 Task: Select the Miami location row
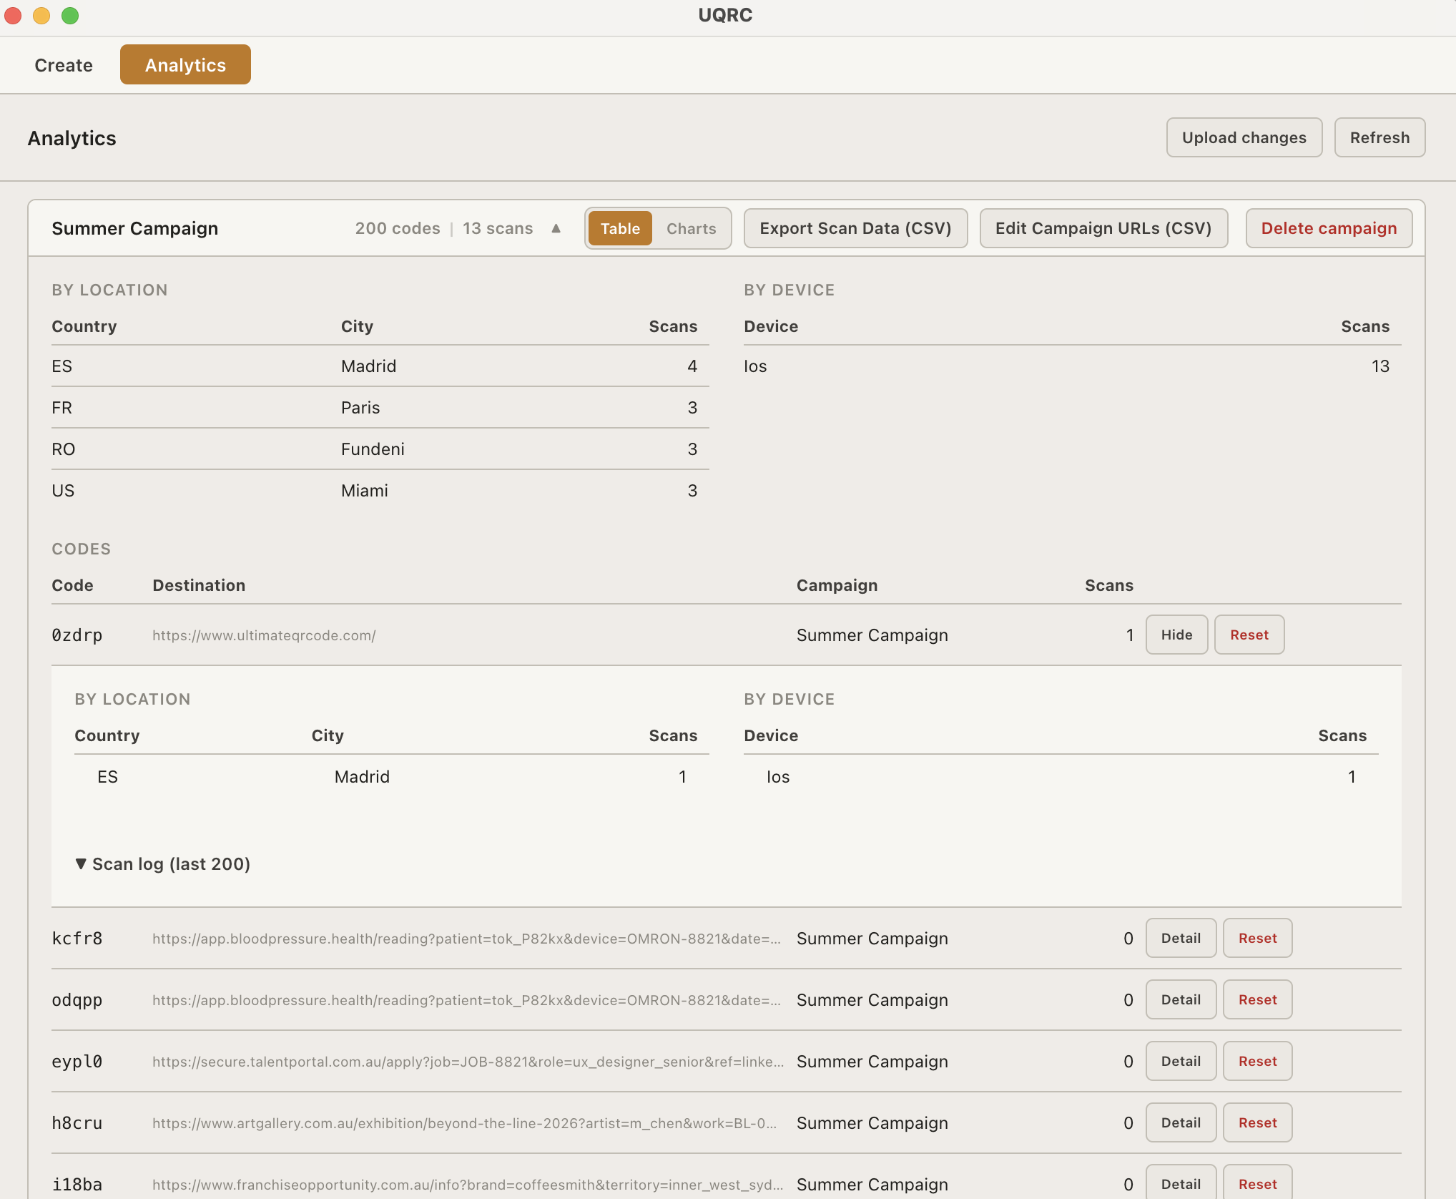(380, 491)
